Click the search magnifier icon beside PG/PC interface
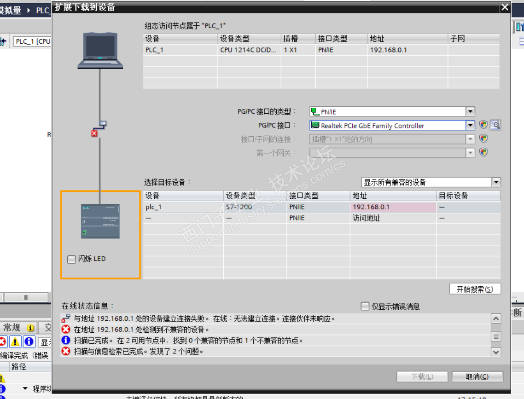 (x=495, y=125)
